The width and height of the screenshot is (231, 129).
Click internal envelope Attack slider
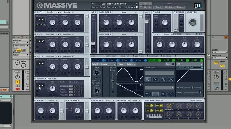[192, 87]
